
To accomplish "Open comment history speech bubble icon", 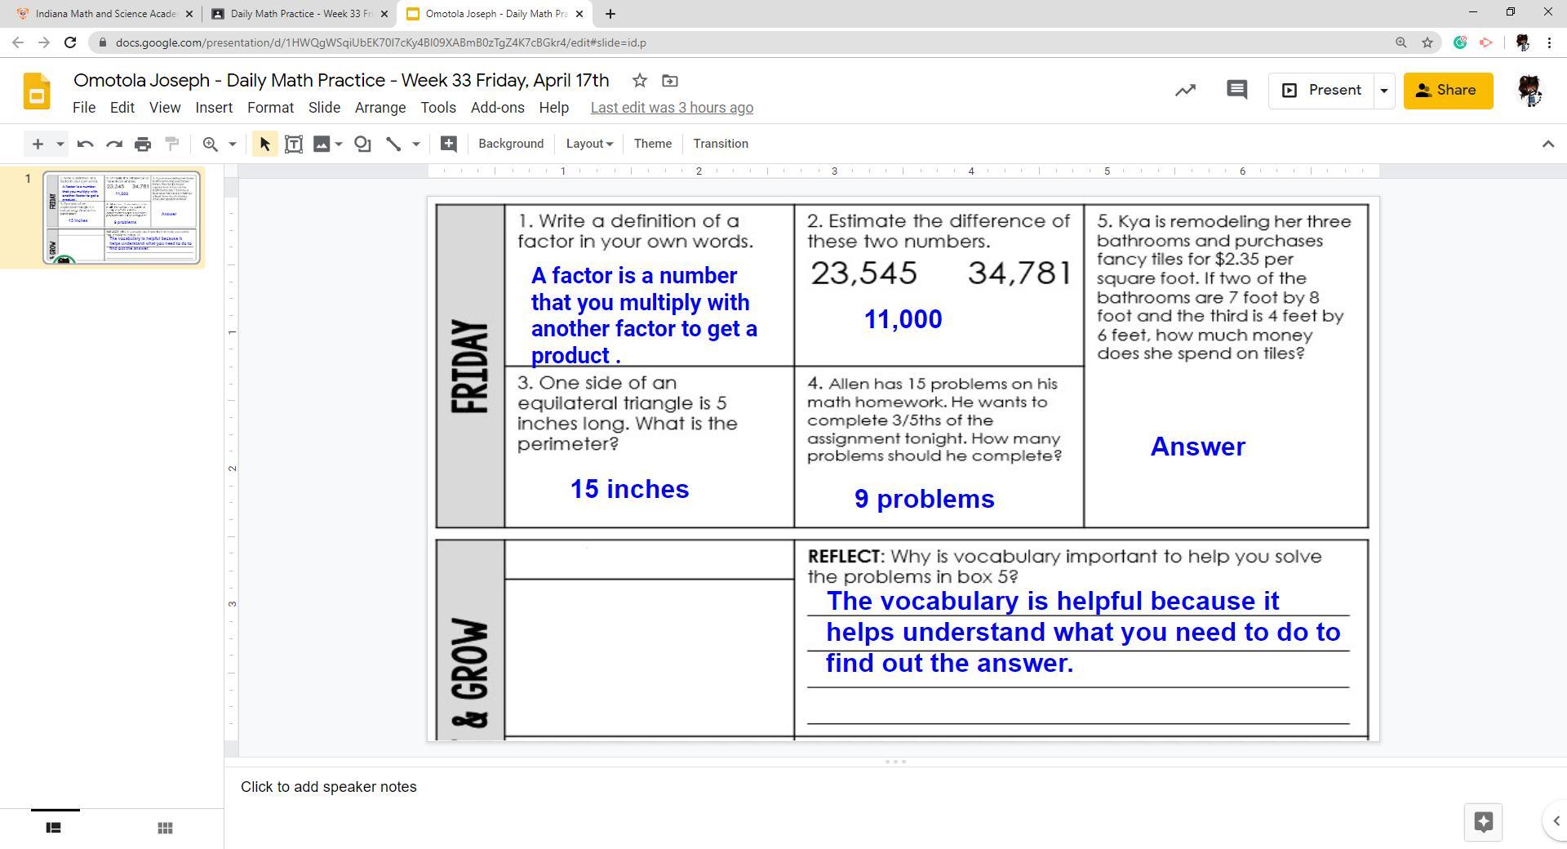I will point(1236,91).
